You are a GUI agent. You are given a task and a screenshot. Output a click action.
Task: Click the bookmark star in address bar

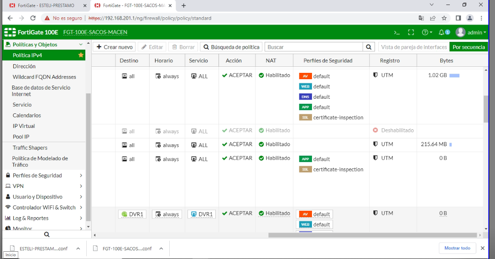pos(445,18)
